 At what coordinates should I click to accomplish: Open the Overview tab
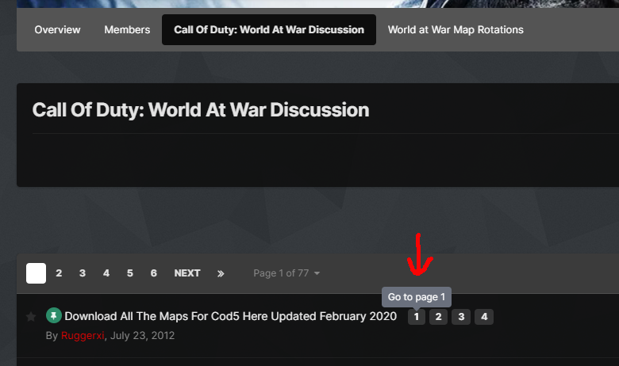(x=57, y=30)
